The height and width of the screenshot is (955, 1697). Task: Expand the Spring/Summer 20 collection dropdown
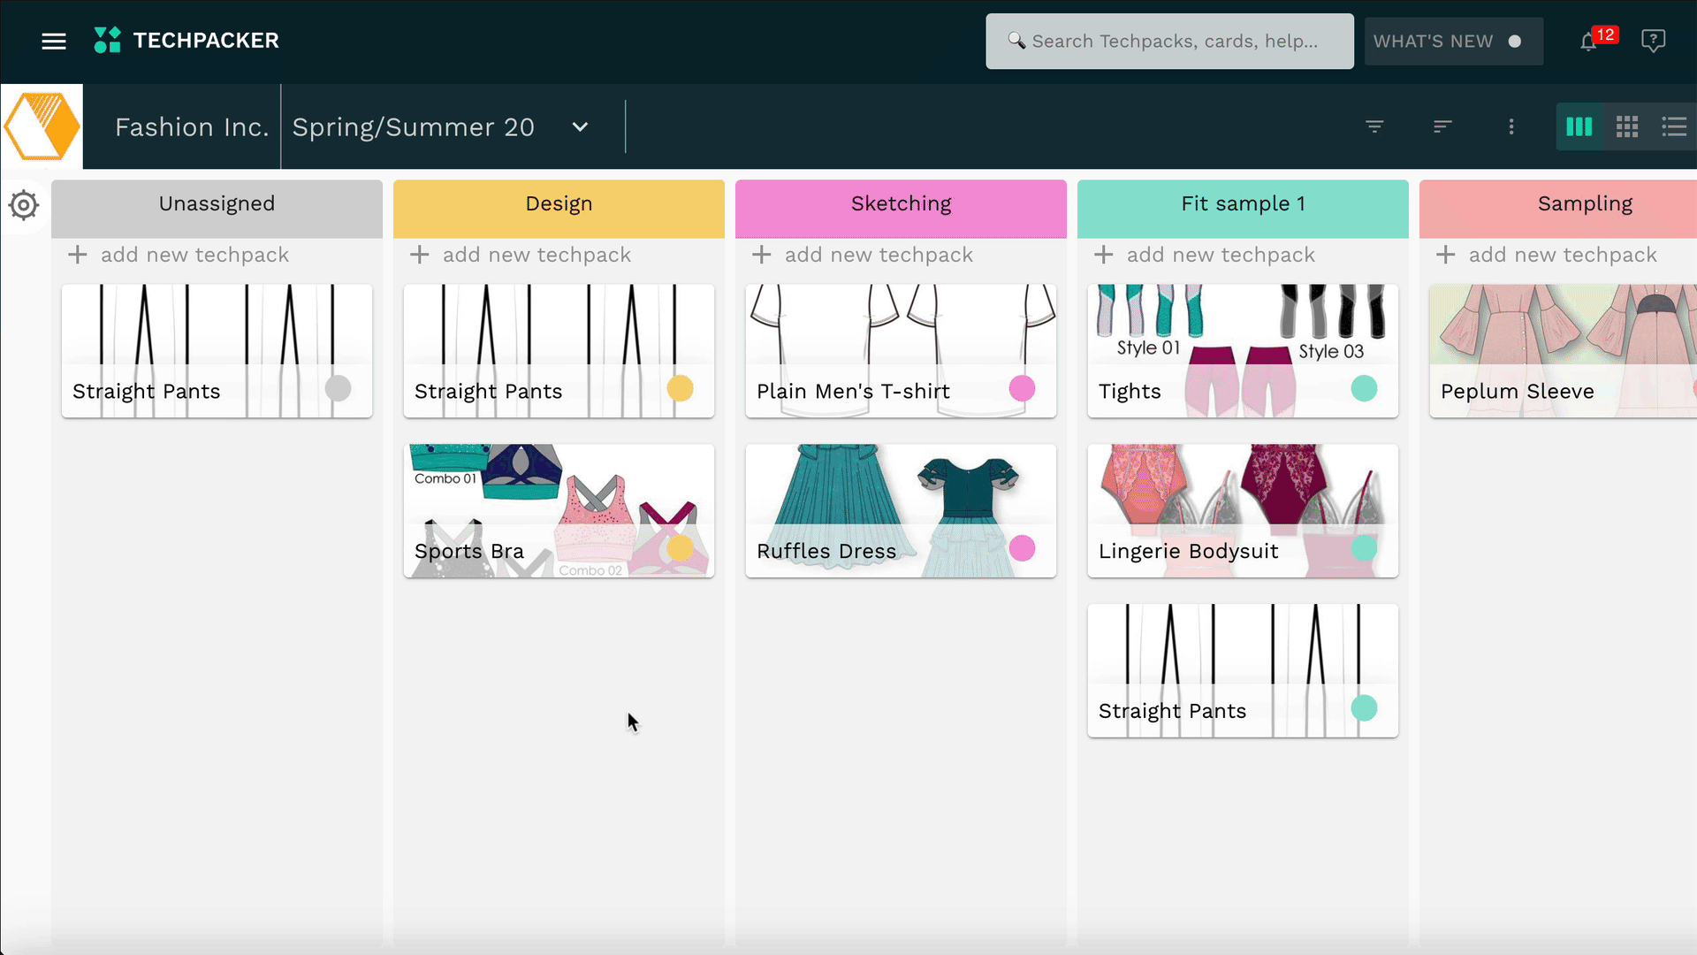[580, 126]
